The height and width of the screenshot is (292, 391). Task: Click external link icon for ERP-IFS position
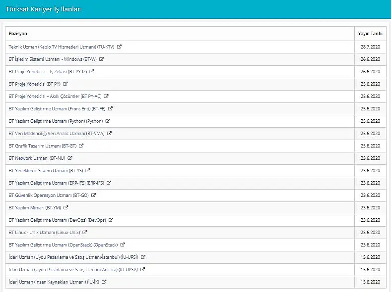click(109, 183)
